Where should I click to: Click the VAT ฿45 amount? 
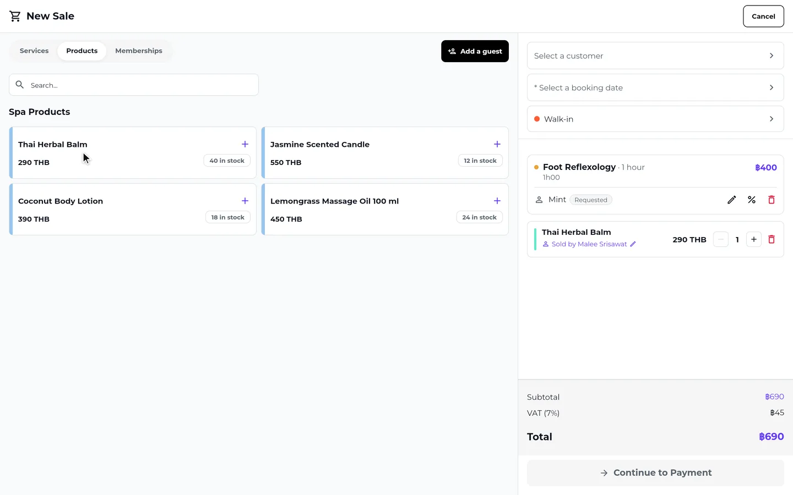pyautogui.click(x=777, y=413)
